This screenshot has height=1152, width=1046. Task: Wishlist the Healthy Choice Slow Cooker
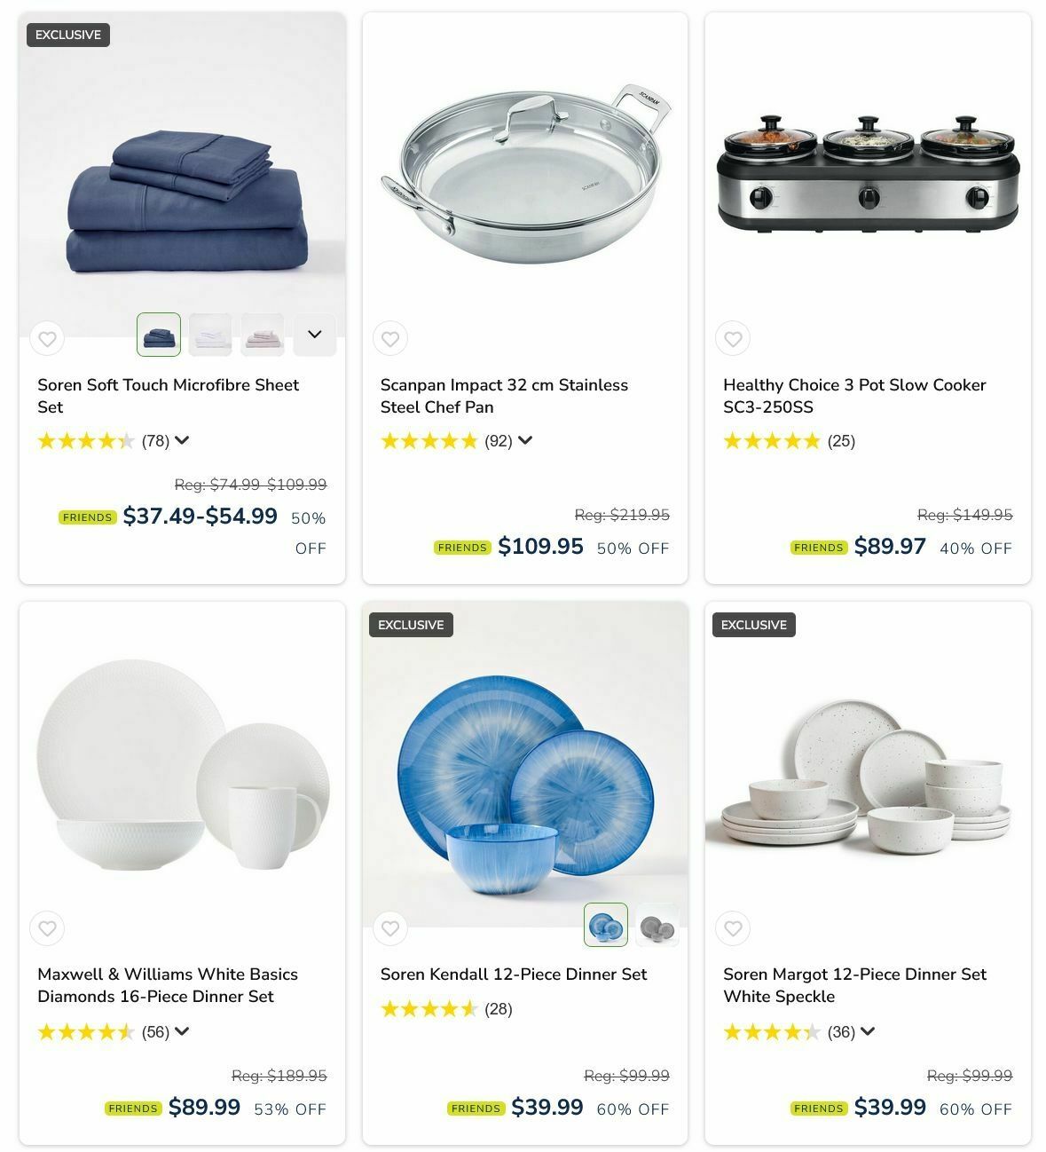733,338
